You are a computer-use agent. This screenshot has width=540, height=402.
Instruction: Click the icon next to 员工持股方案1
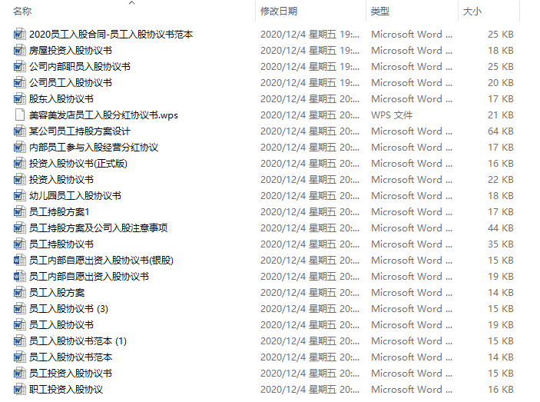tap(20, 212)
